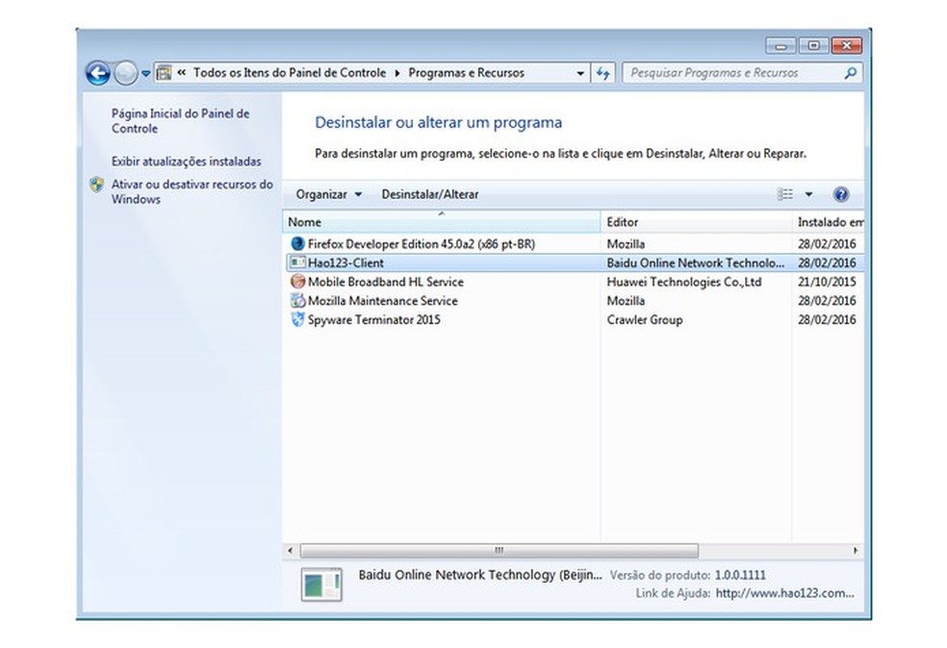The width and height of the screenshot is (947, 648).
Task: Open the Organizar menu
Action: coord(328,194)
